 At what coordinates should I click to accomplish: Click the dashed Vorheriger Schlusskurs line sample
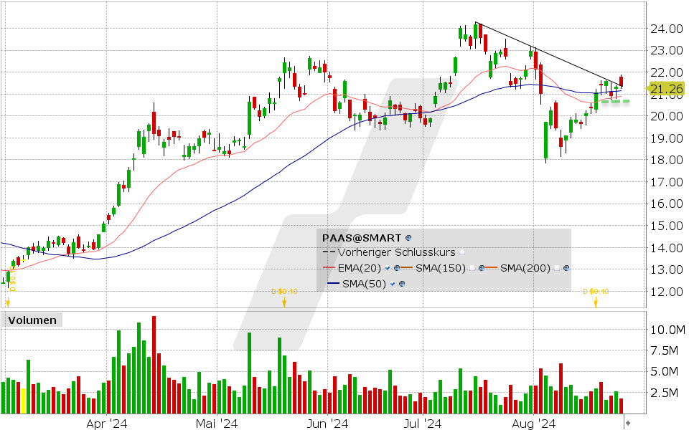(x=329, y=252)
